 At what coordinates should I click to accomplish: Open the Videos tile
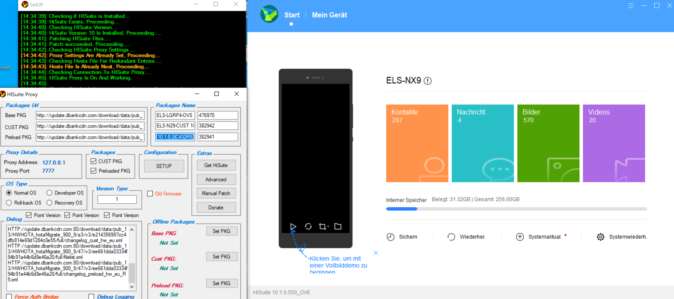(x=614, y=143)
